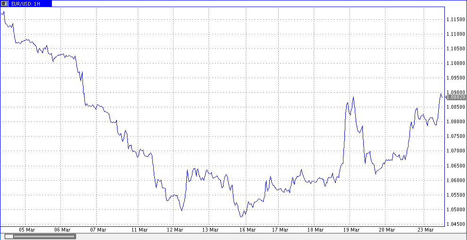Click the 1.07000 price axis label
This screenshot has height=240, width=467.
click(455, 151)
